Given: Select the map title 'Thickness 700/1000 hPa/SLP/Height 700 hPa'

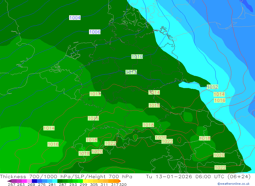Looking at the screenshot, I should [66, 176].
